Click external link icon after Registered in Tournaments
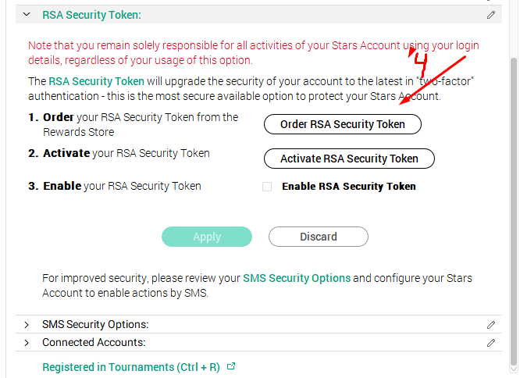520x378 pixels. pyautogui.click(x=231, y=366)
